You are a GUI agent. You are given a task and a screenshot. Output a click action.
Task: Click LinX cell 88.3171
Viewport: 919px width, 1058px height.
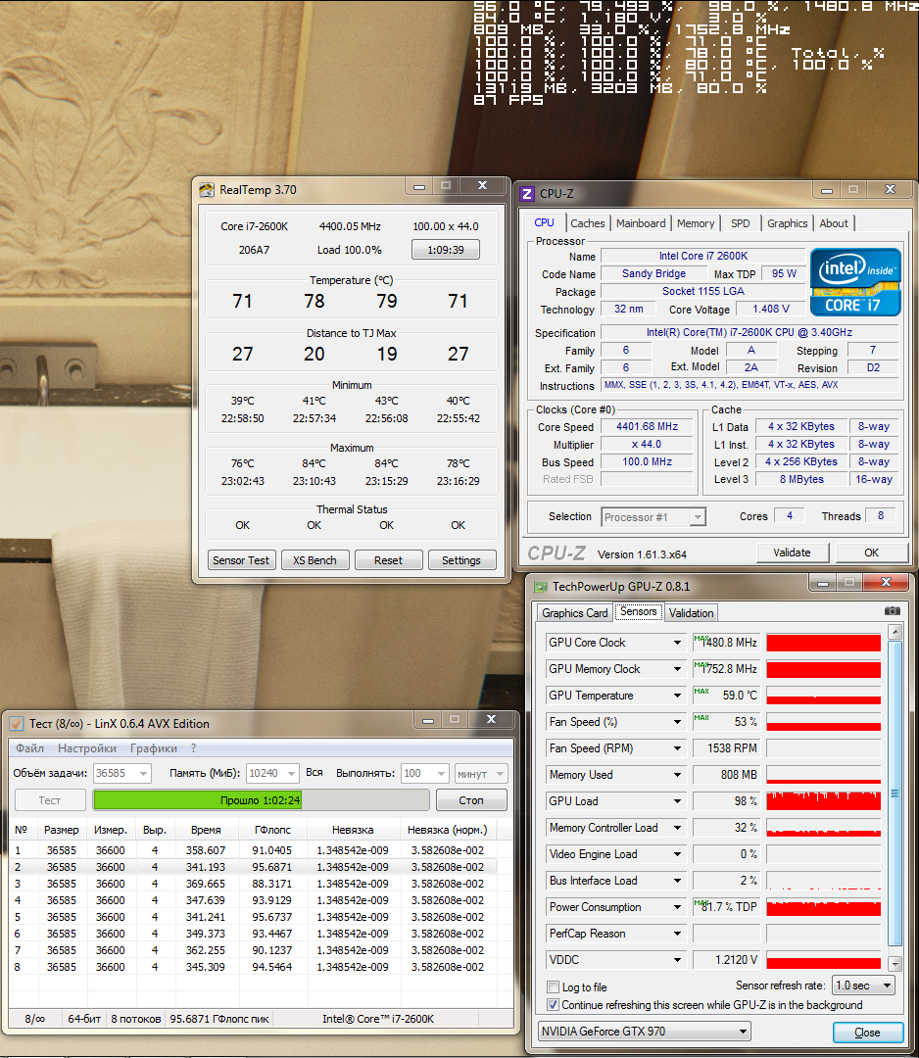(x=272, y=884)
